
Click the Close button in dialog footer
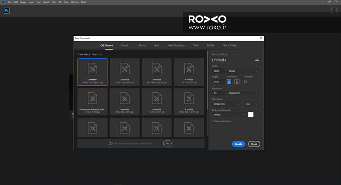tap(254, 144)
